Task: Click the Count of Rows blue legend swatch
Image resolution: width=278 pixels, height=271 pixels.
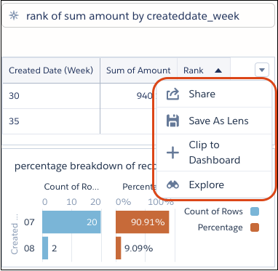Action: point(255,211)
